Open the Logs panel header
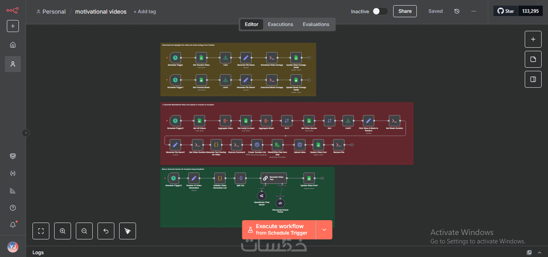548x257 pixels. pos(38,252)
